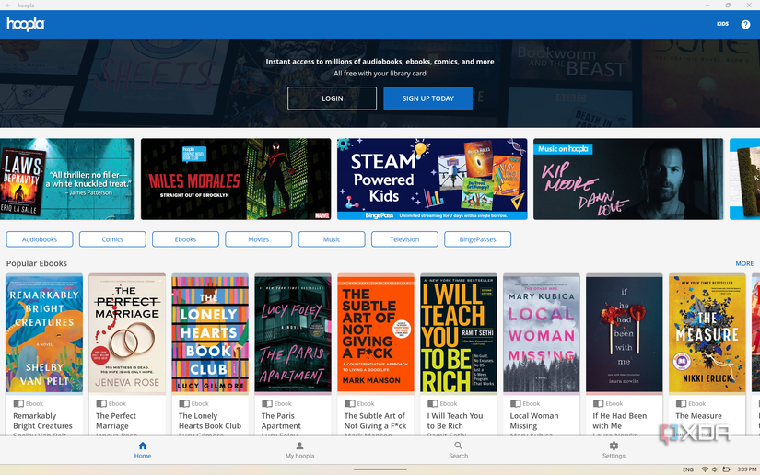Open The Subtle Art of Not Giving cover
This screenshot has height=475, width=760.
pyautogui.click(x=376, y=333)
